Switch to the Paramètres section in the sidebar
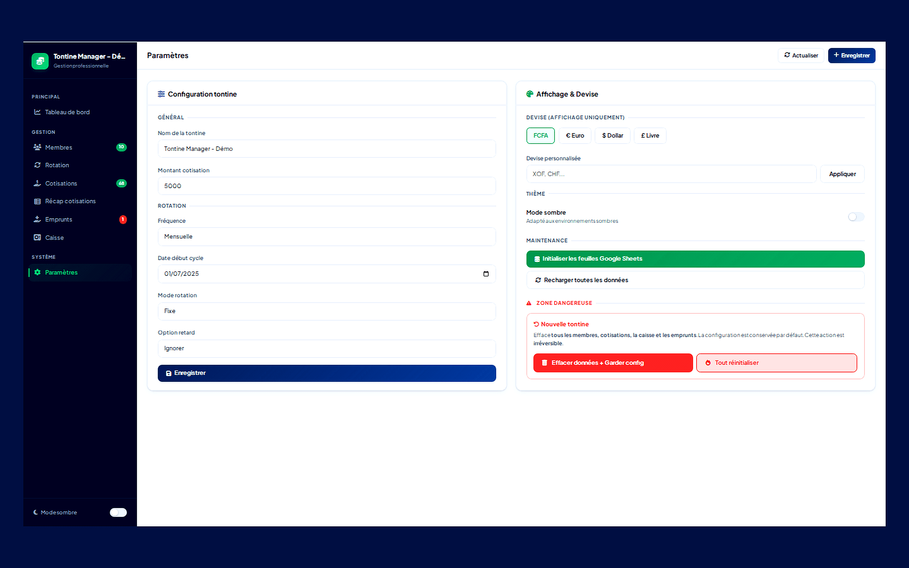 pyautogui.click(x=61, y=272)
